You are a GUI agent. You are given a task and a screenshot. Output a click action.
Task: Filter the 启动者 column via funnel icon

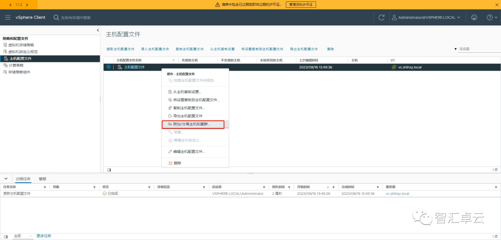click(x=264, y=187)
